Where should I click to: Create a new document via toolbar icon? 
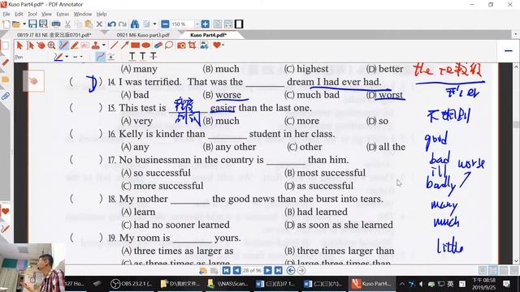pos(6,24)
